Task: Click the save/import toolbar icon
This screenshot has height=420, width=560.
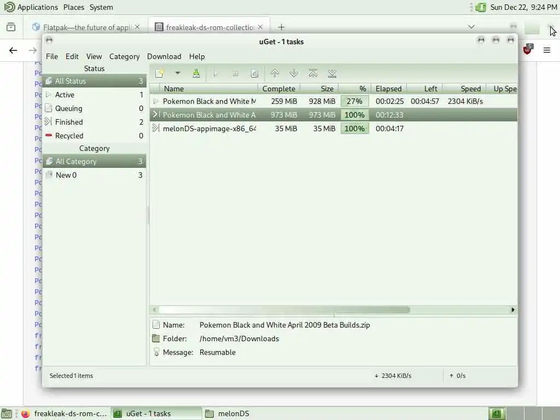Action: click(196, 73)
